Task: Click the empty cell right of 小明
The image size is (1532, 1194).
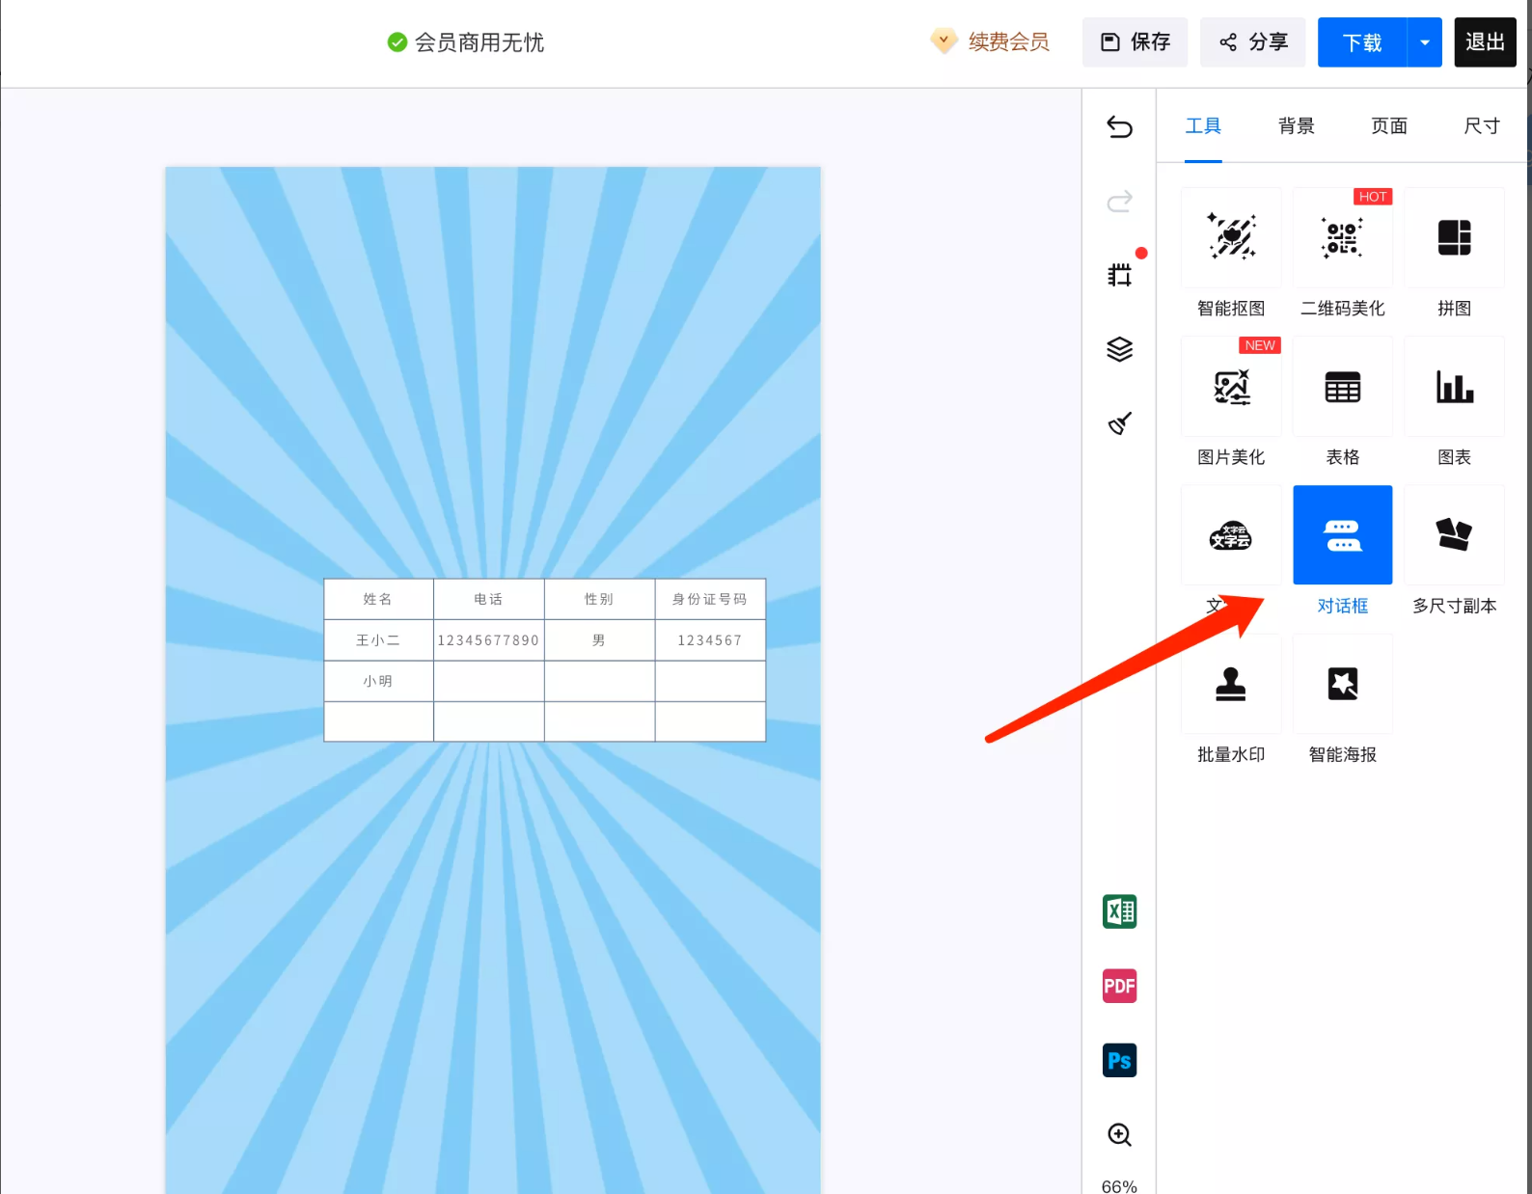Action: pyautogui.click(x=489, y=681)
